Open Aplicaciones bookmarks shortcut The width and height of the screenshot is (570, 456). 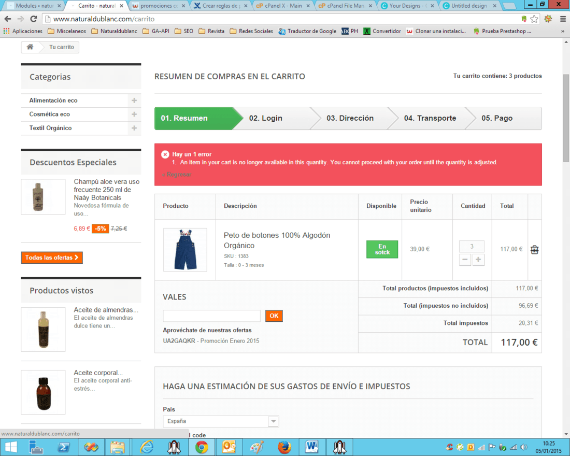[23, 31]
